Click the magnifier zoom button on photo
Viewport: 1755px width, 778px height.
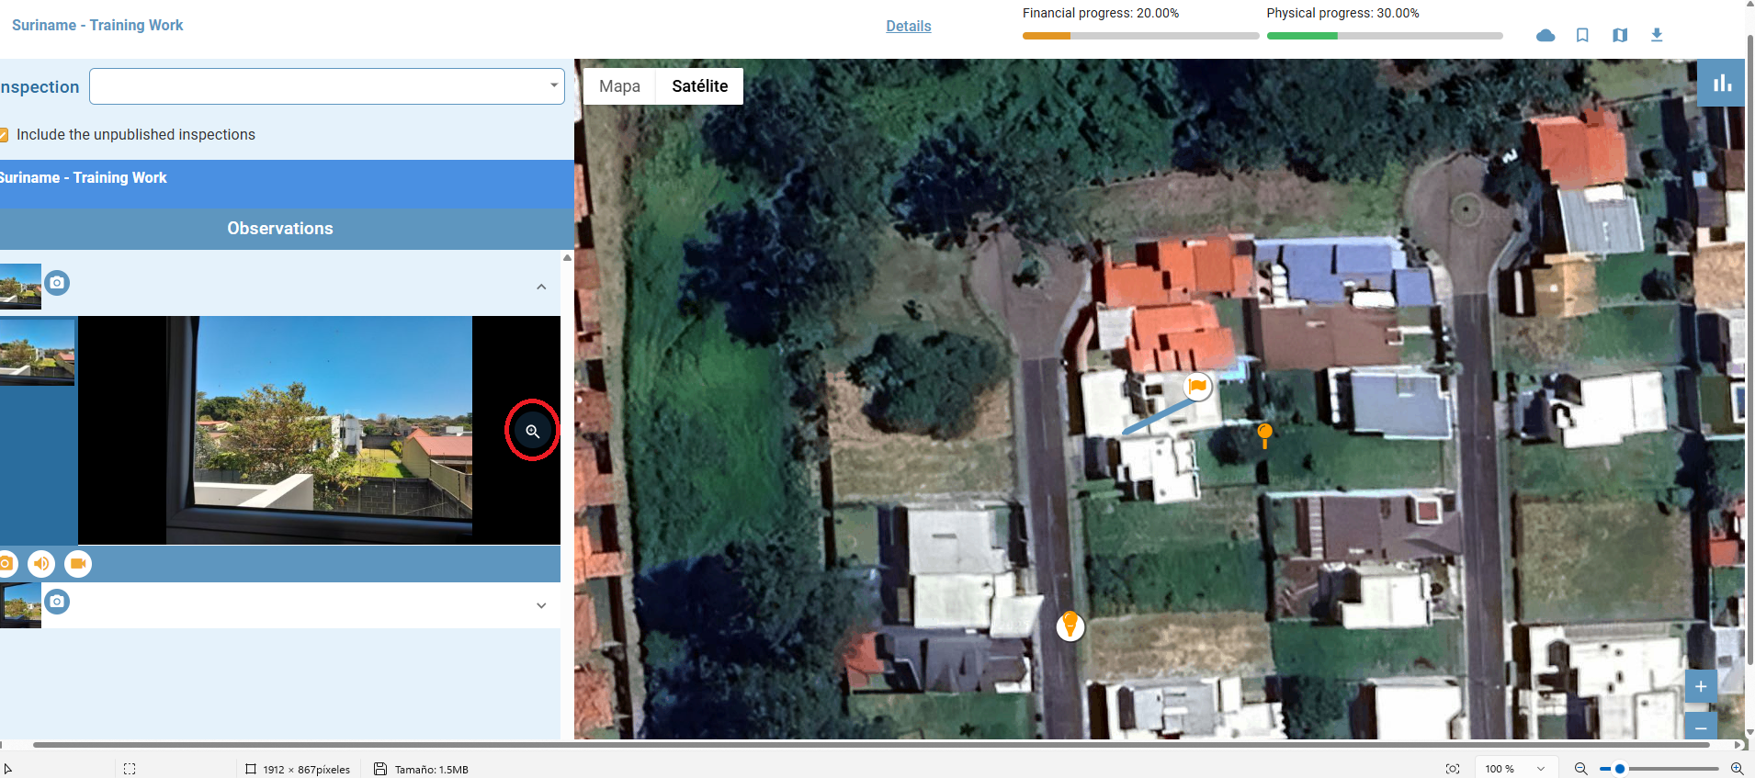(532, 431)
